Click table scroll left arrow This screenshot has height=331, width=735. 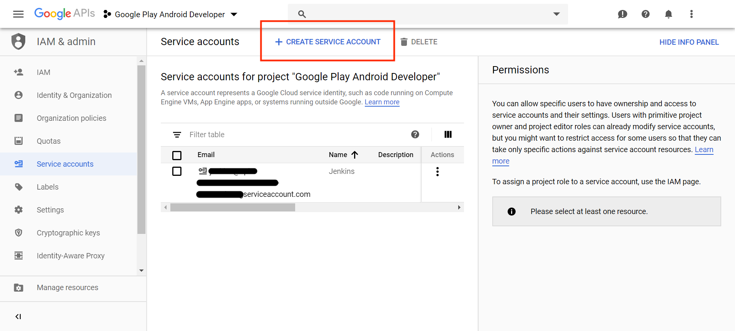(165, 207)
